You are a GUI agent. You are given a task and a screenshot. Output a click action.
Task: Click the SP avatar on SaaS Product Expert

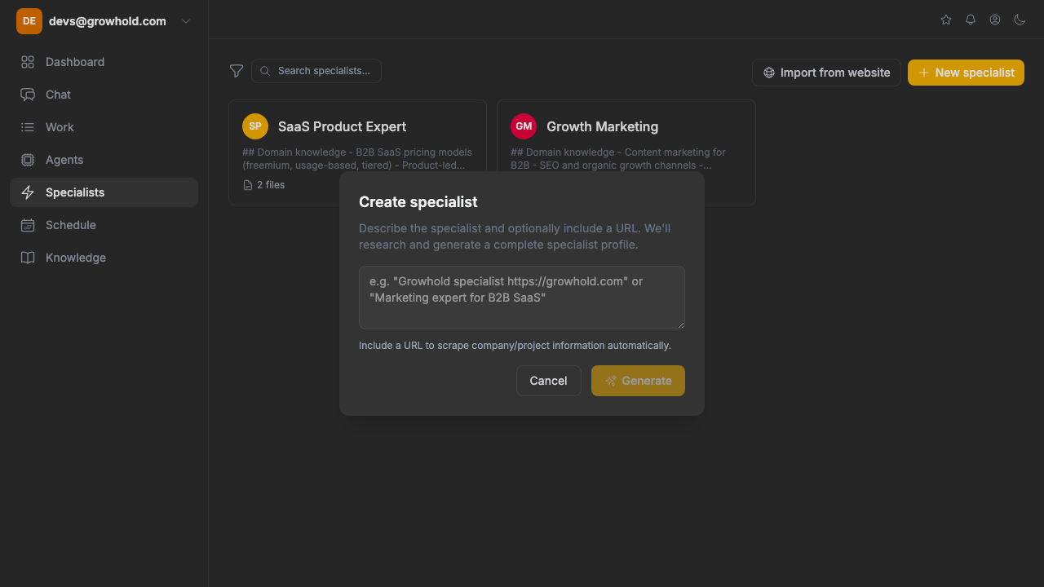pos(255,126)
